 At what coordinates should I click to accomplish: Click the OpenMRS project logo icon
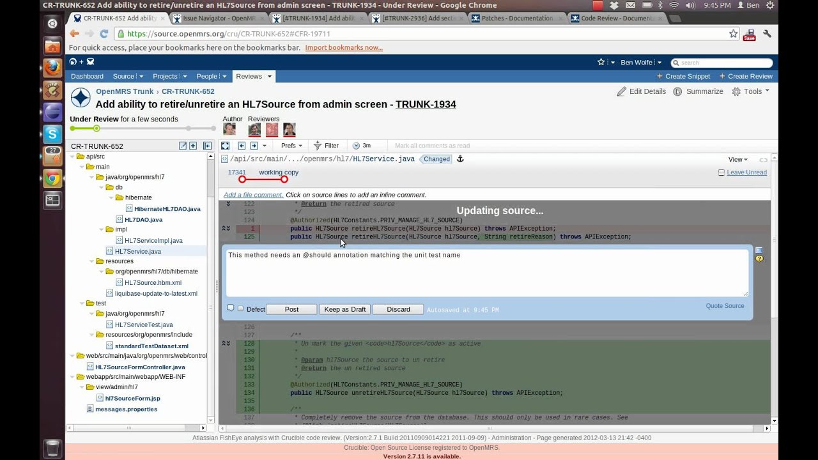(81, 98)
